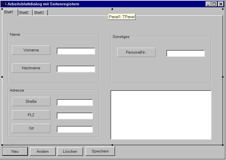Focus the text field beside Straße
The image size is (226, 160).
click(75, 102)
